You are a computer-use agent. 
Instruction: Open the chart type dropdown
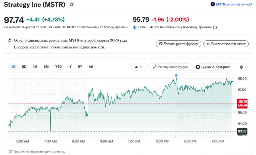(x=139, y=67)
